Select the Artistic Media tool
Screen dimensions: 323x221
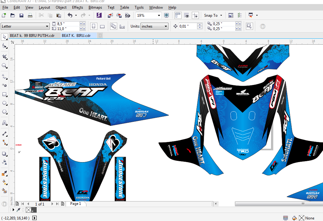pyautogui.click(x=4, y=86)
